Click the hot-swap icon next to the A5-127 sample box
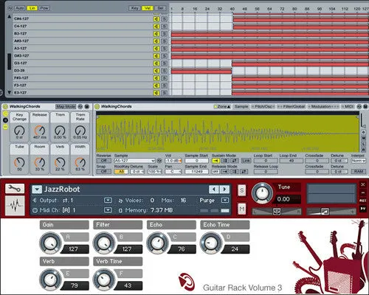Viewport: 369px width, 295px height. 159,161
